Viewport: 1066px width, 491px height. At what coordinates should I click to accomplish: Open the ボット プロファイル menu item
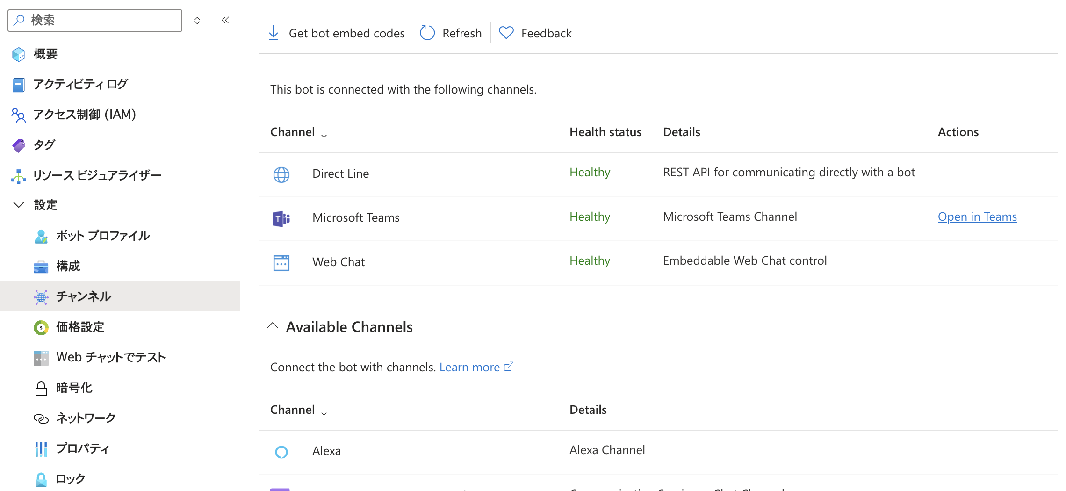pyautogui.click(x=102, y=236)
